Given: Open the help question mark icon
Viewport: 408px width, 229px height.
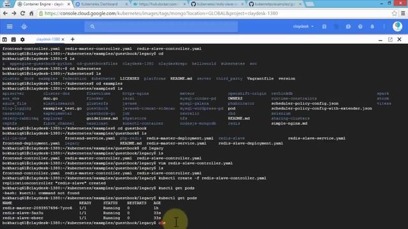Looking at the screenshot, I should 360,27.
